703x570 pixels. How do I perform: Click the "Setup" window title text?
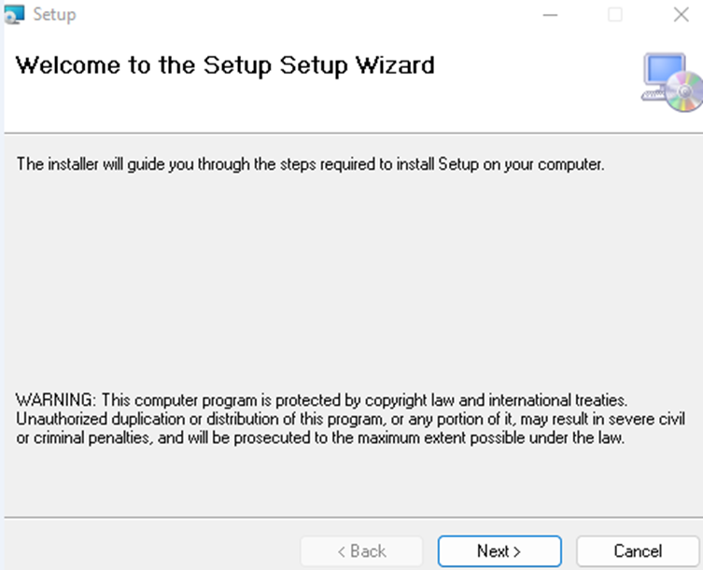(x=54, y=15)
